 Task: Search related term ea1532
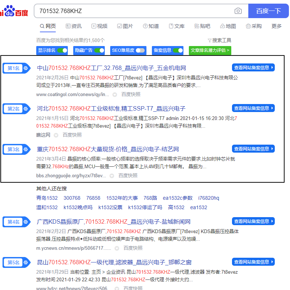tap(199, 207)
